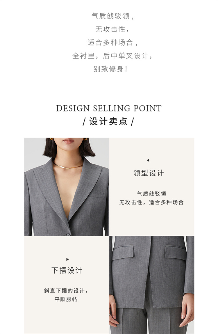
Task: Click the 别致修身 text line
Action: tap(110, 69)
